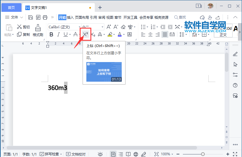The image size is (242, 157).
Task: Switch to the 审阅 tab
Action: pos(102,17)
